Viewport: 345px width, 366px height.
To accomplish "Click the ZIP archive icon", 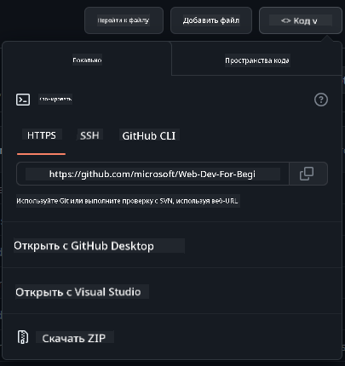I will point(23,337).
